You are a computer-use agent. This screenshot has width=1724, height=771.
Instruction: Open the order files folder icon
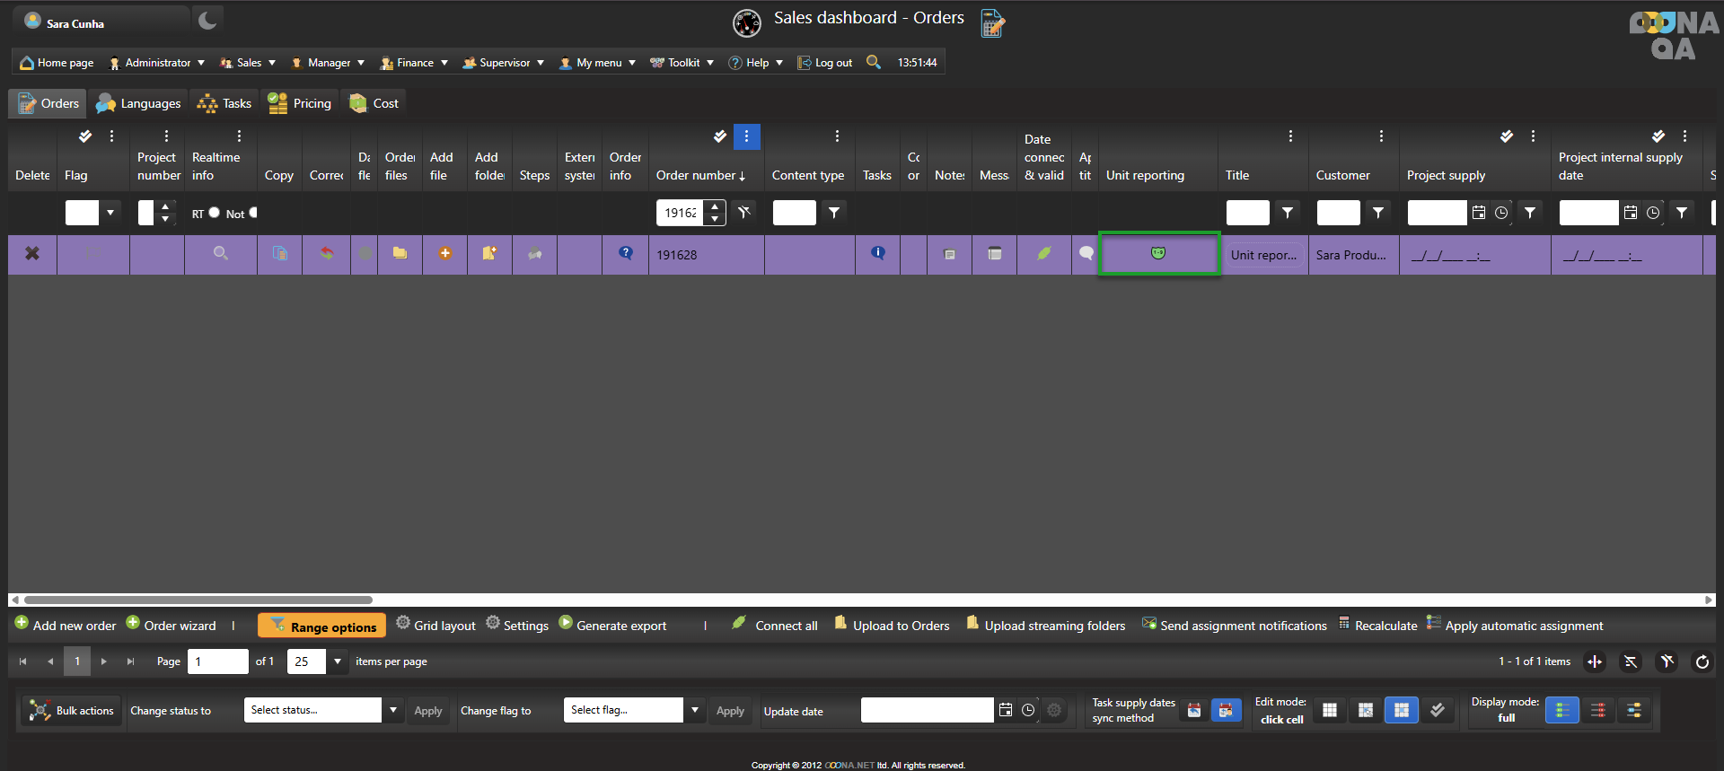(x=400, y=254)
